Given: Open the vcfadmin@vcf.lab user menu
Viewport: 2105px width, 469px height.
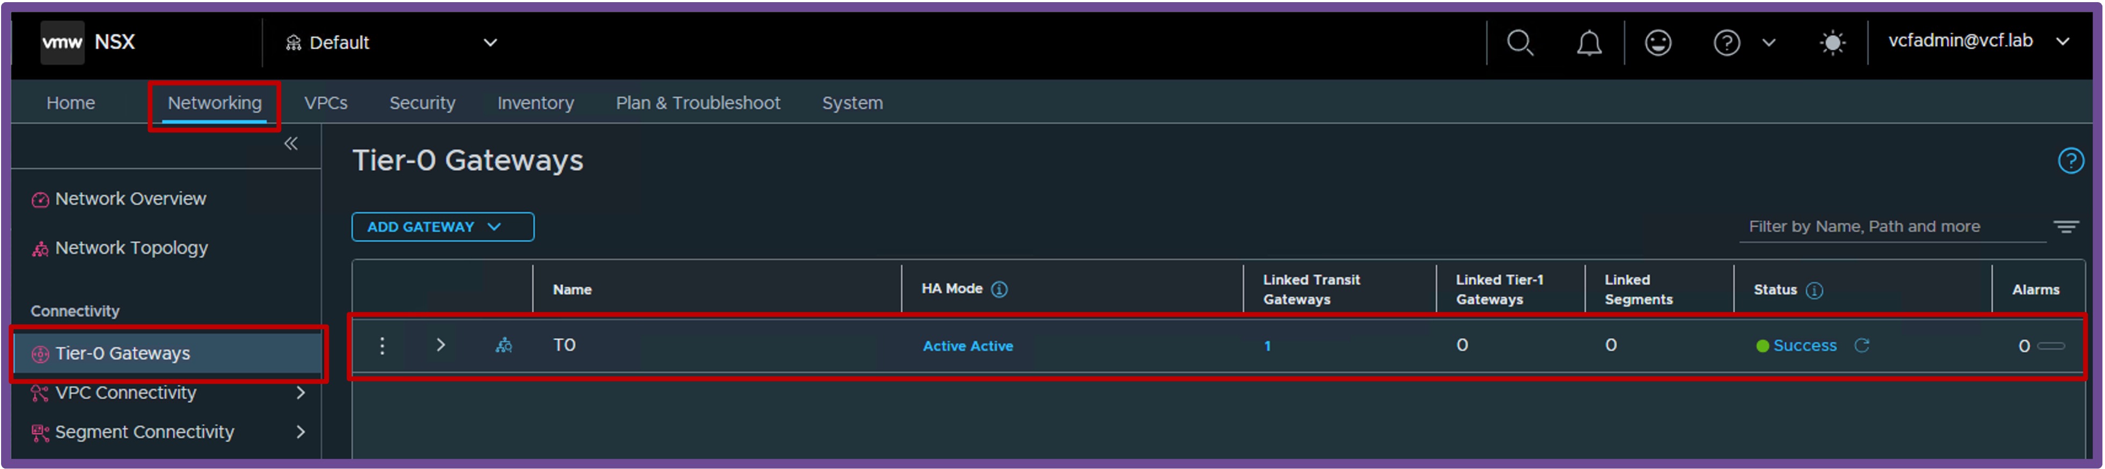Looking at the screenshot, I should coord(1978,41).
